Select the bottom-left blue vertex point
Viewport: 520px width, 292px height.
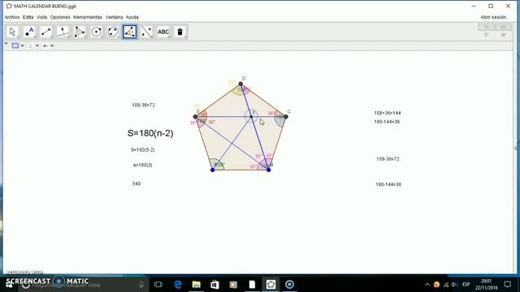(213, 170)
